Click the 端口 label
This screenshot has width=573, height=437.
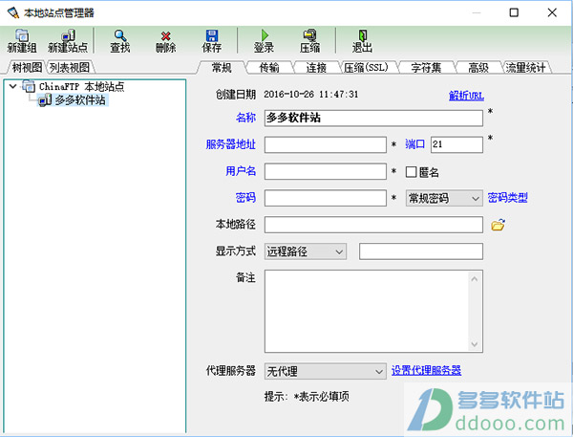point(414,144)
